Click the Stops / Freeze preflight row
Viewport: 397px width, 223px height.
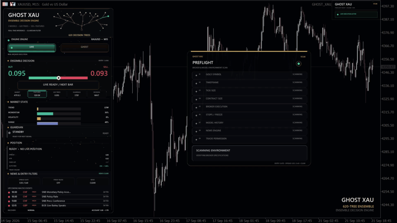(x=250, y=115)
